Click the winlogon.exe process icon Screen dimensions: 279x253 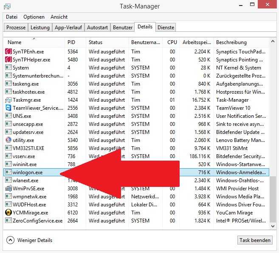[8, 172]
